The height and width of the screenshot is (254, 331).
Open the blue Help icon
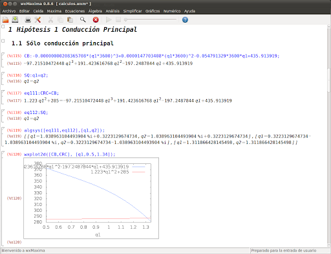[x=185, y=20]
